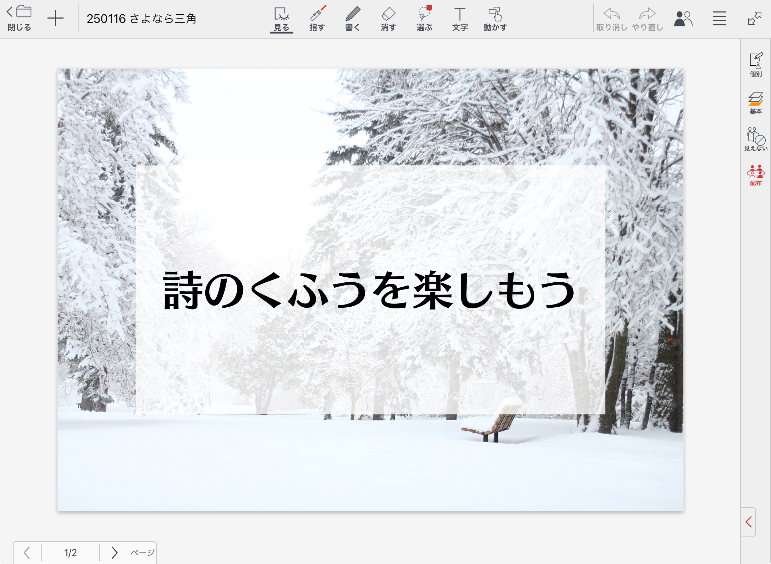Screen dimensions: 771x564
Task: Select the 書く (write) pencil tool
Action: pyautogui.click(x=353, y=19)
